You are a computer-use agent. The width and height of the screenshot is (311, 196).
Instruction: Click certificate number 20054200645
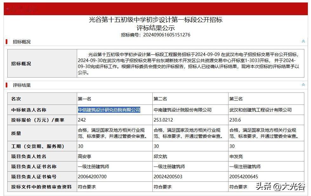point(244,177)
